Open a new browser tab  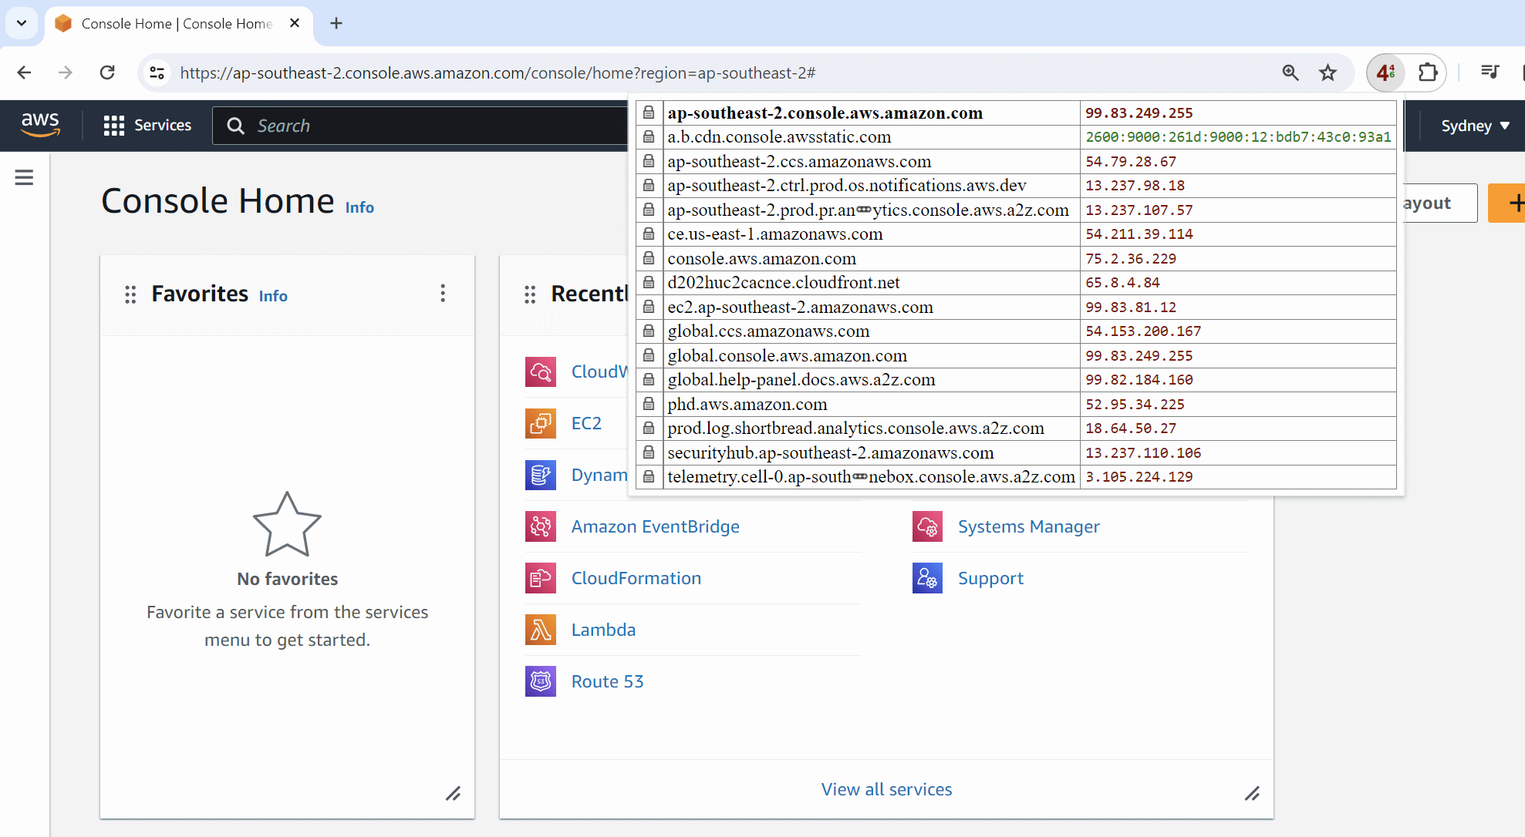pyautogui.click(x=336, y=23)
